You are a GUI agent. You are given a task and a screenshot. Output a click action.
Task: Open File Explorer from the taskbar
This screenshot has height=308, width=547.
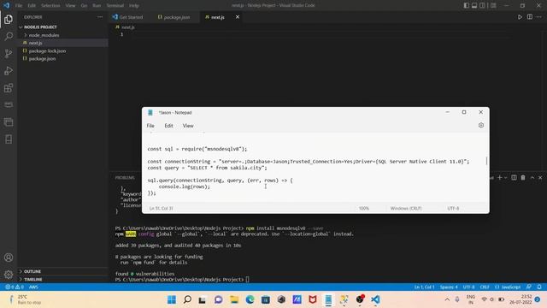point(234,299)
